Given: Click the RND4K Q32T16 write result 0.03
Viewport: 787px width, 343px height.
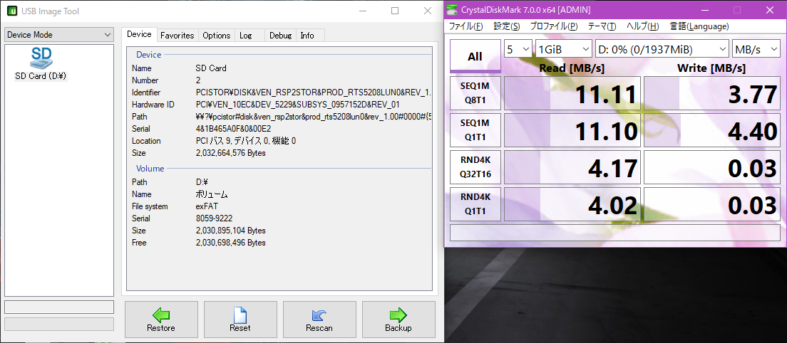Looking at the screenshot, I should pos(713,167).
